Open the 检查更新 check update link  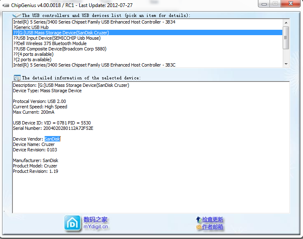tap(213, 220)
